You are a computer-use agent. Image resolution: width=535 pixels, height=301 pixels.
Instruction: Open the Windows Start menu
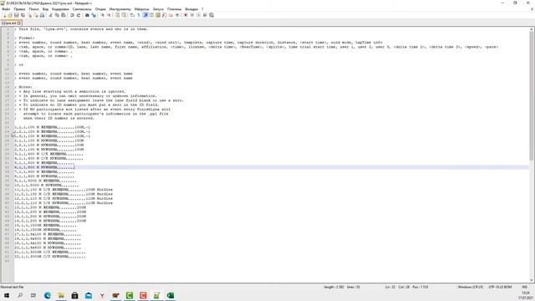click(x=7, y=295)
